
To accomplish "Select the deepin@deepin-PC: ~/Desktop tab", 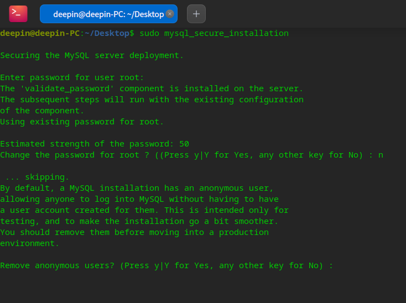I will coord(105,14).
